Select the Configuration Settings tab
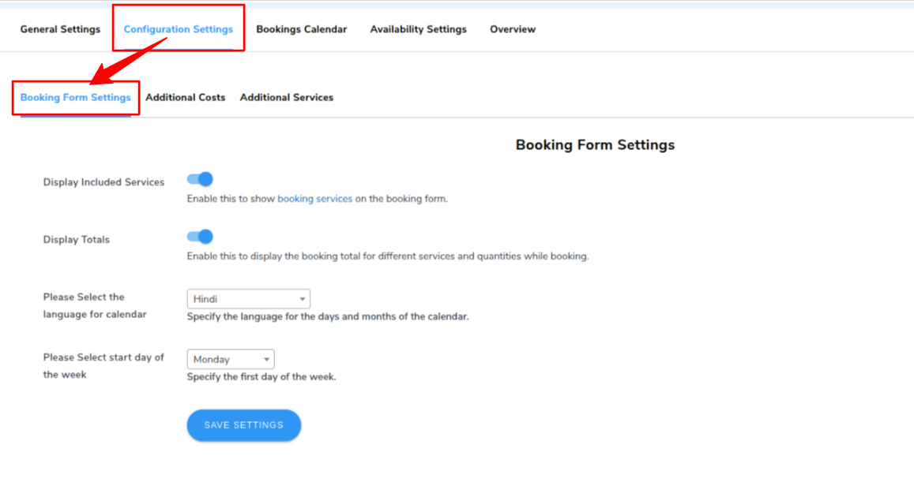Image resolution: width=914 pixels, height=486 pixels. click(179, 29)
